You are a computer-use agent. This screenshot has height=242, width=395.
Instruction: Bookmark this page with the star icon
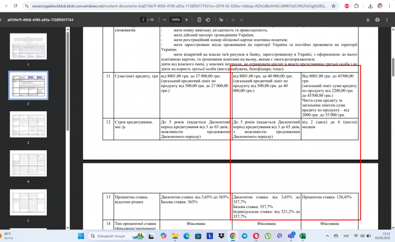(333, 6)
